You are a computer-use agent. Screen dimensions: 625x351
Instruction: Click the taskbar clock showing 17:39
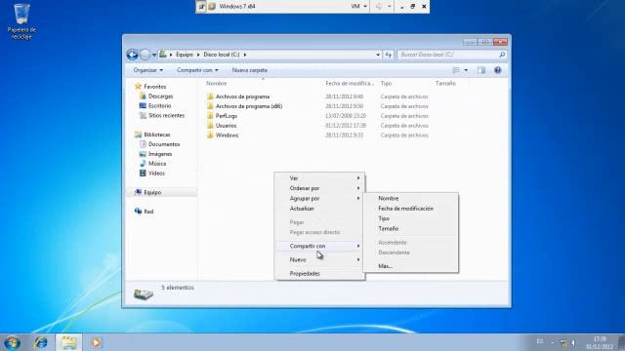pos(600,343)
